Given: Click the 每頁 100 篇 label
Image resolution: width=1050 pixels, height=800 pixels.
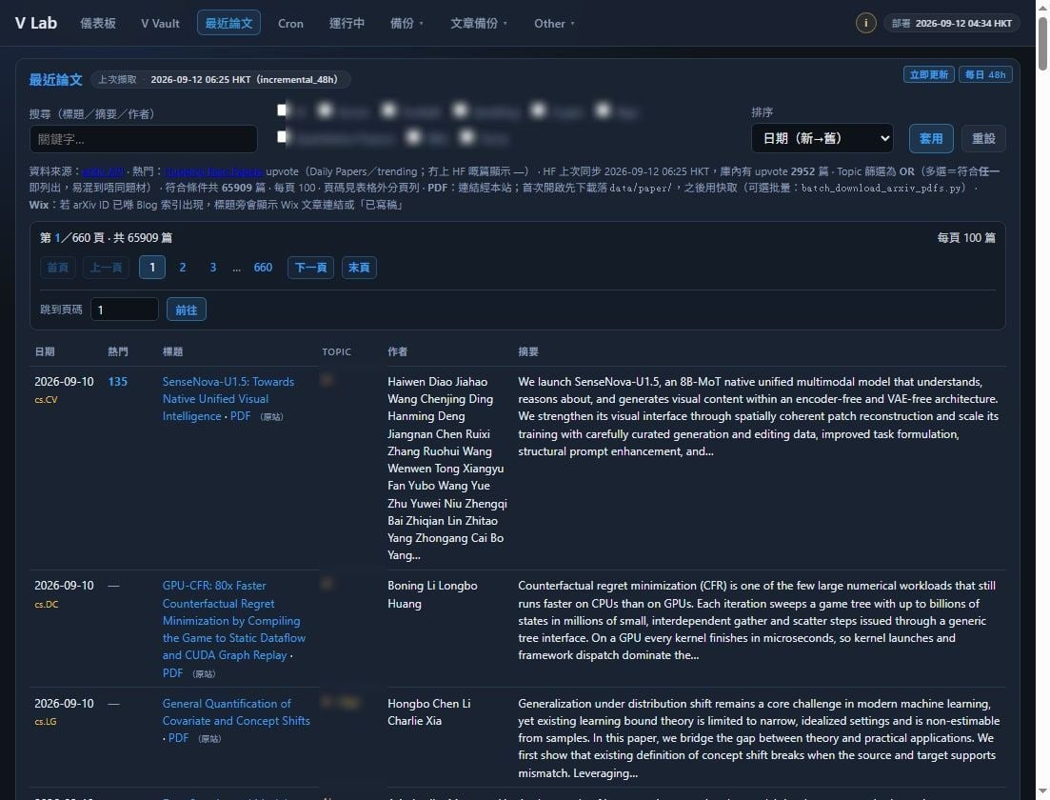Looking at the screenshot, I should [966, 238].
